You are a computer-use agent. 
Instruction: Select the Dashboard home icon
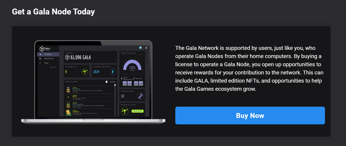tap(40, 55)
